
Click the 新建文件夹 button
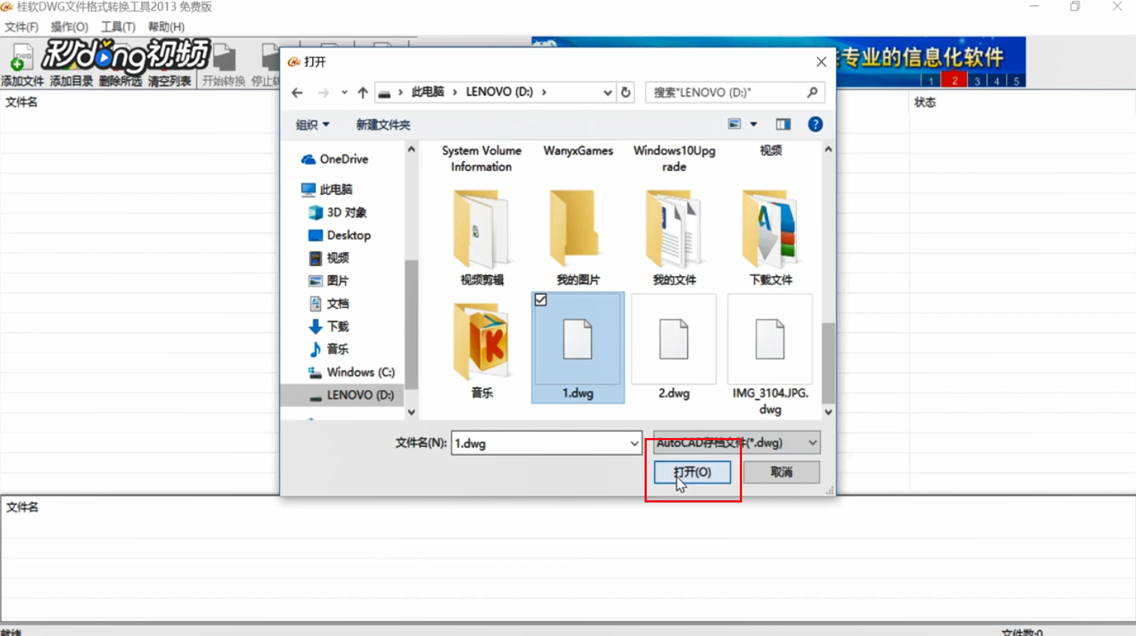pos(383,124)
